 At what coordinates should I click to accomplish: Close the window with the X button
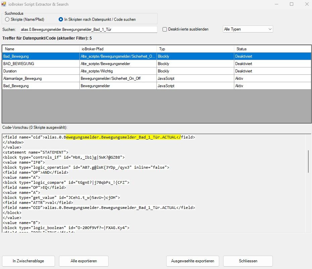307,4
